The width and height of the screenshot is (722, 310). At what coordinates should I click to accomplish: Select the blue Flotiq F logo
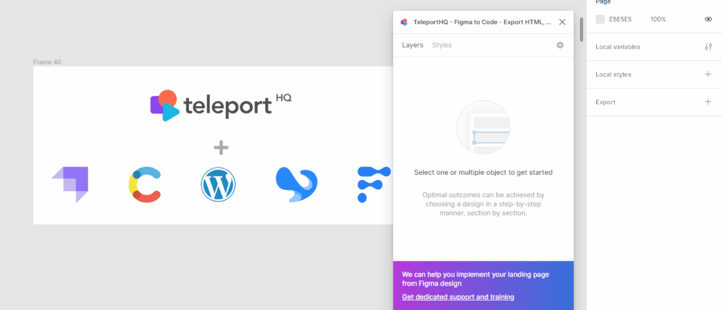[x=373, y=184]
